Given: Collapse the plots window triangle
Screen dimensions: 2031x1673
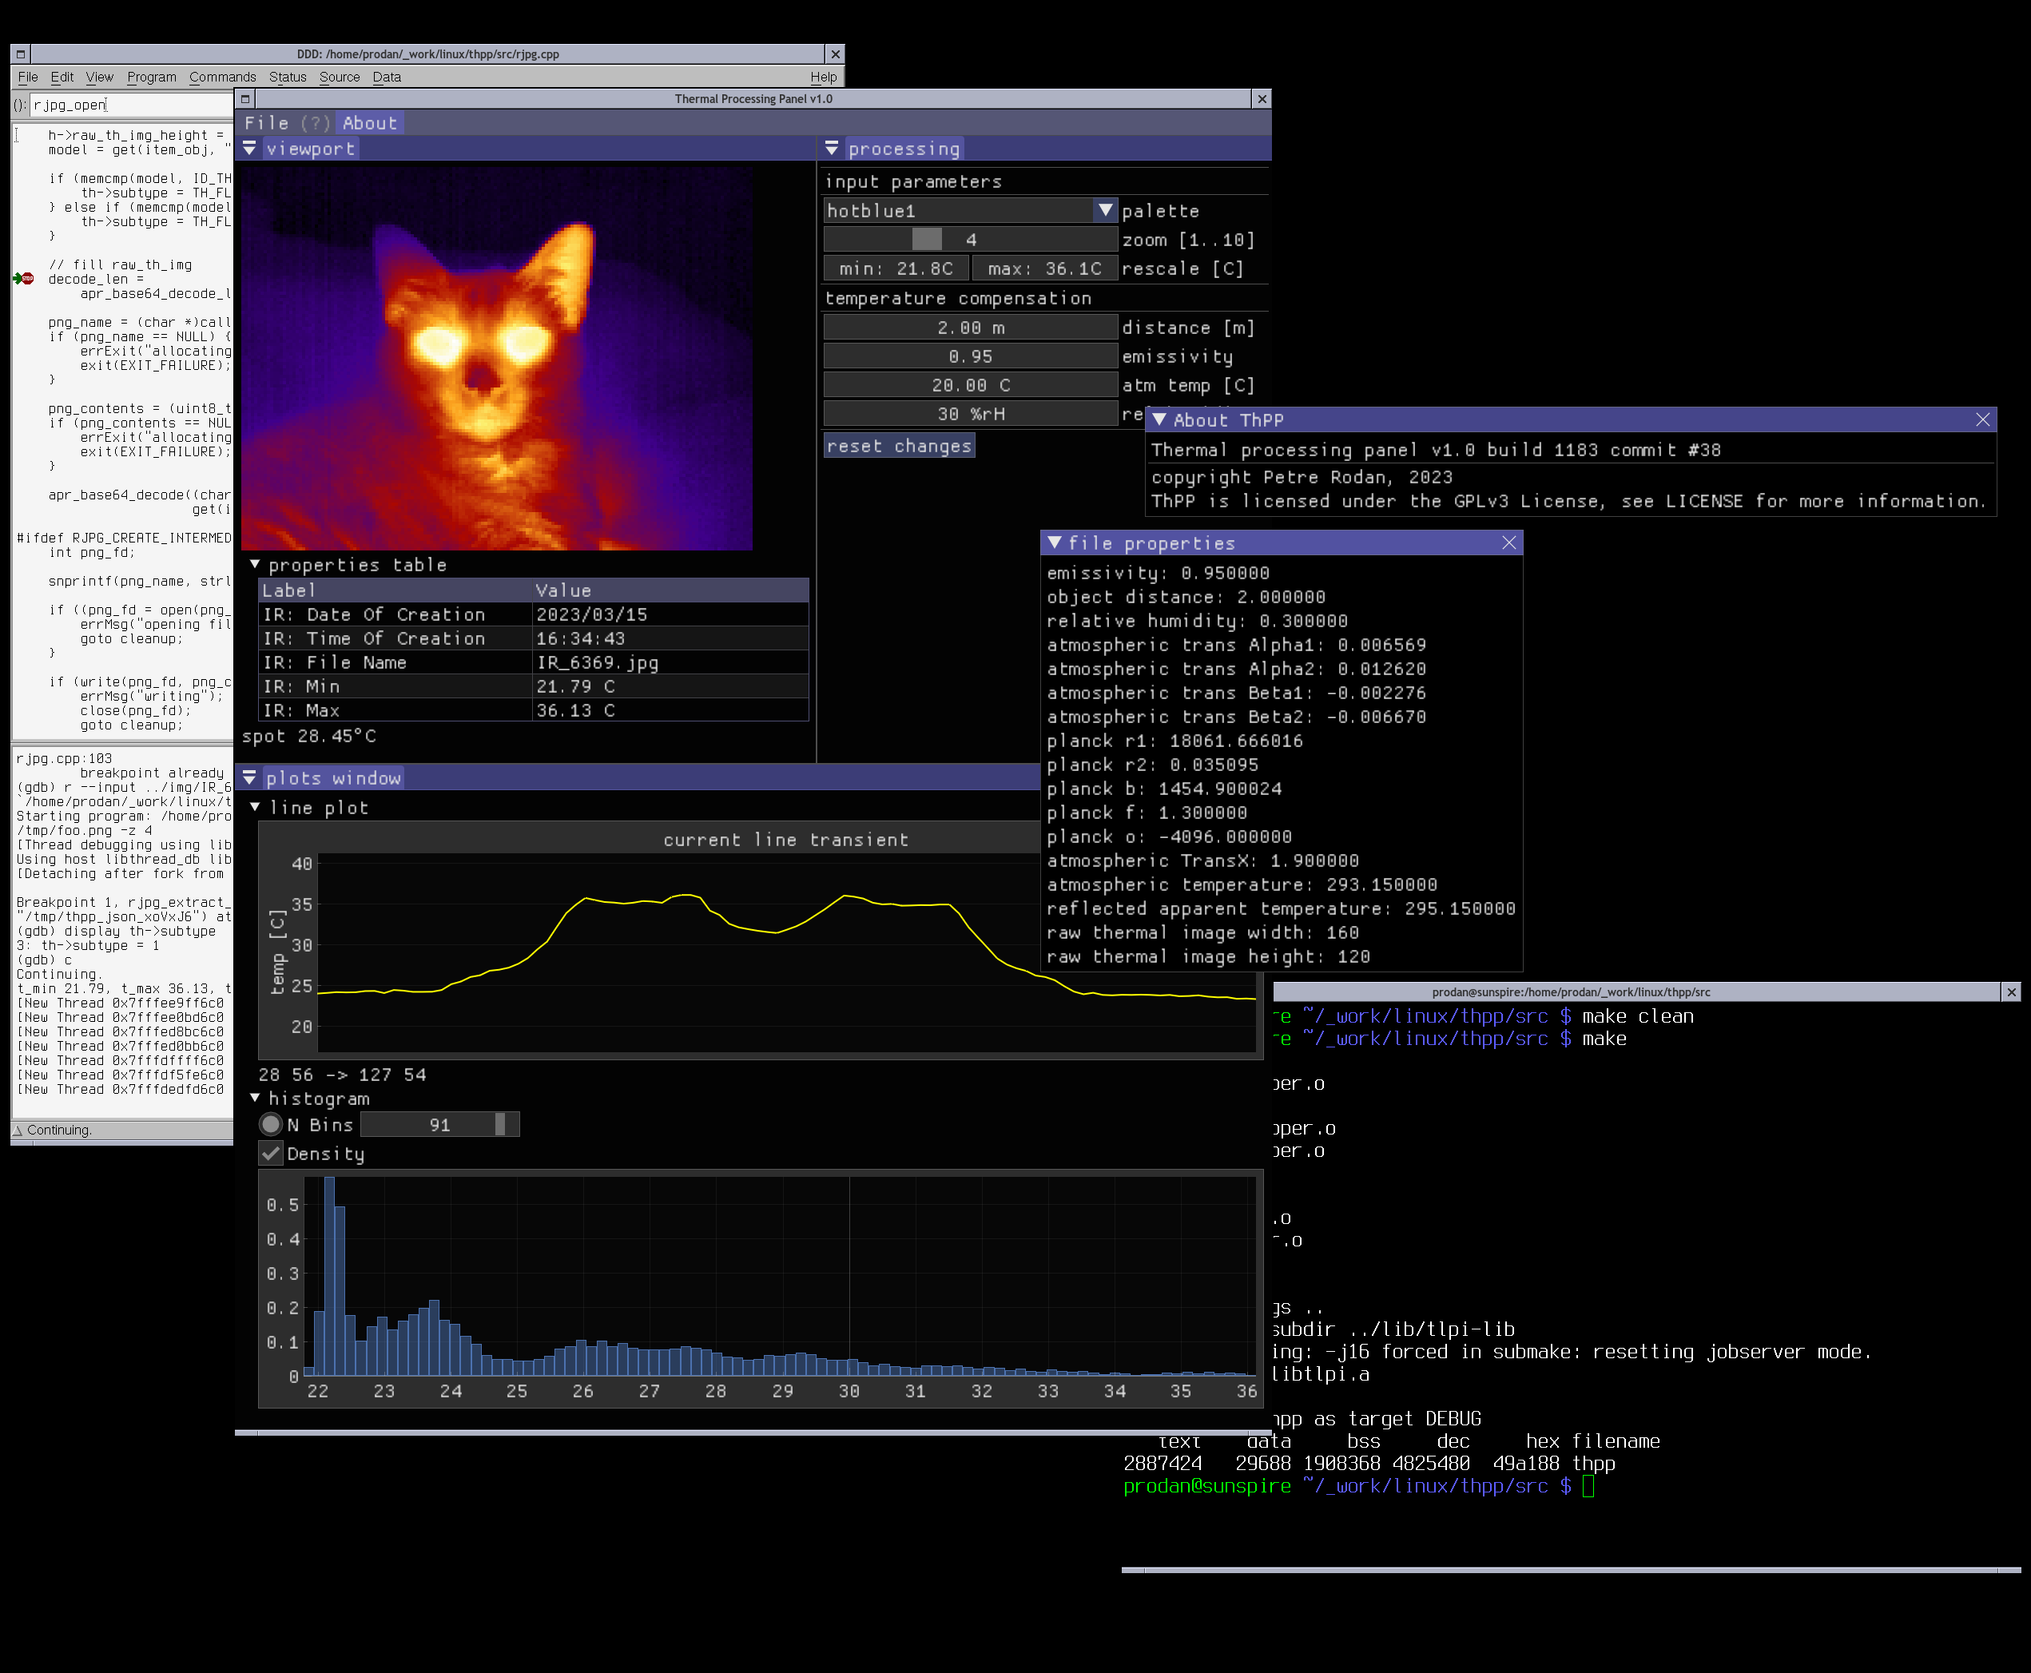Looking at the screenshot, I should 249,777.
